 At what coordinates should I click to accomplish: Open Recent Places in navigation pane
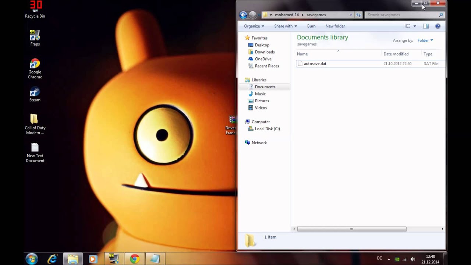click(267, 66)
